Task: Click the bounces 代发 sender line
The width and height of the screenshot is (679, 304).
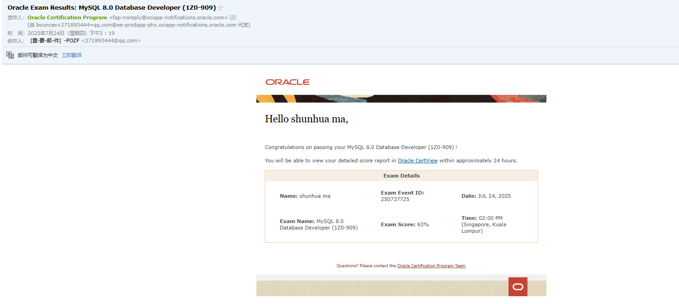Action: [x=139, y=25]
